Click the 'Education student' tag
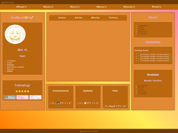The width and height of the screenshot is (178, 133). coord(15,67)
